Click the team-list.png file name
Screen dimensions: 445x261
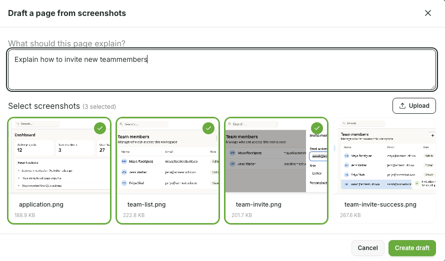pos(146,205)
